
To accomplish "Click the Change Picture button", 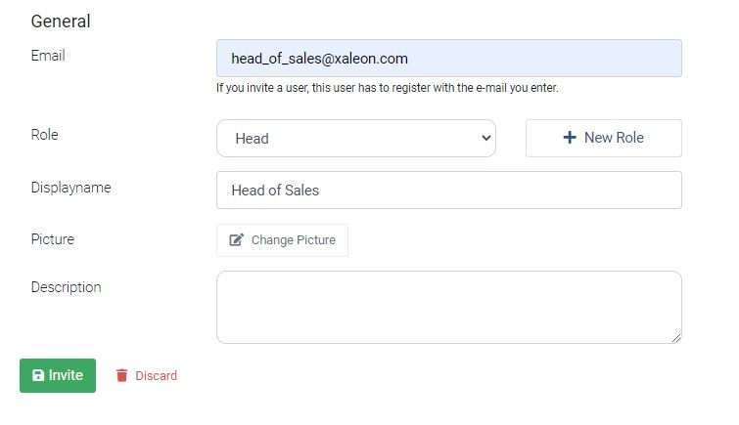I will click(282, 240).
